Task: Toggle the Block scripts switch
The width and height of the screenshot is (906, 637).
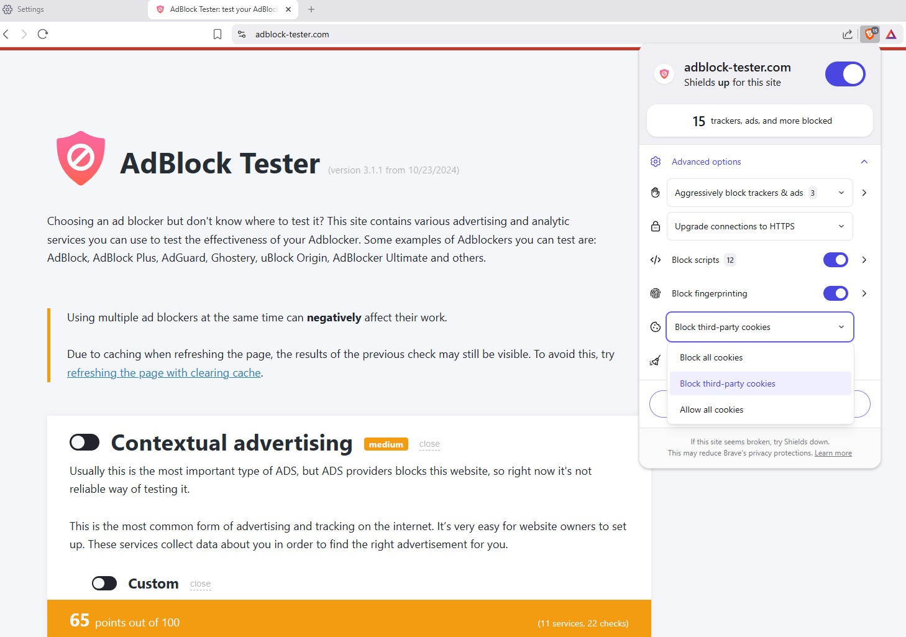Action: pyautogui.click(x=836, y=260)
